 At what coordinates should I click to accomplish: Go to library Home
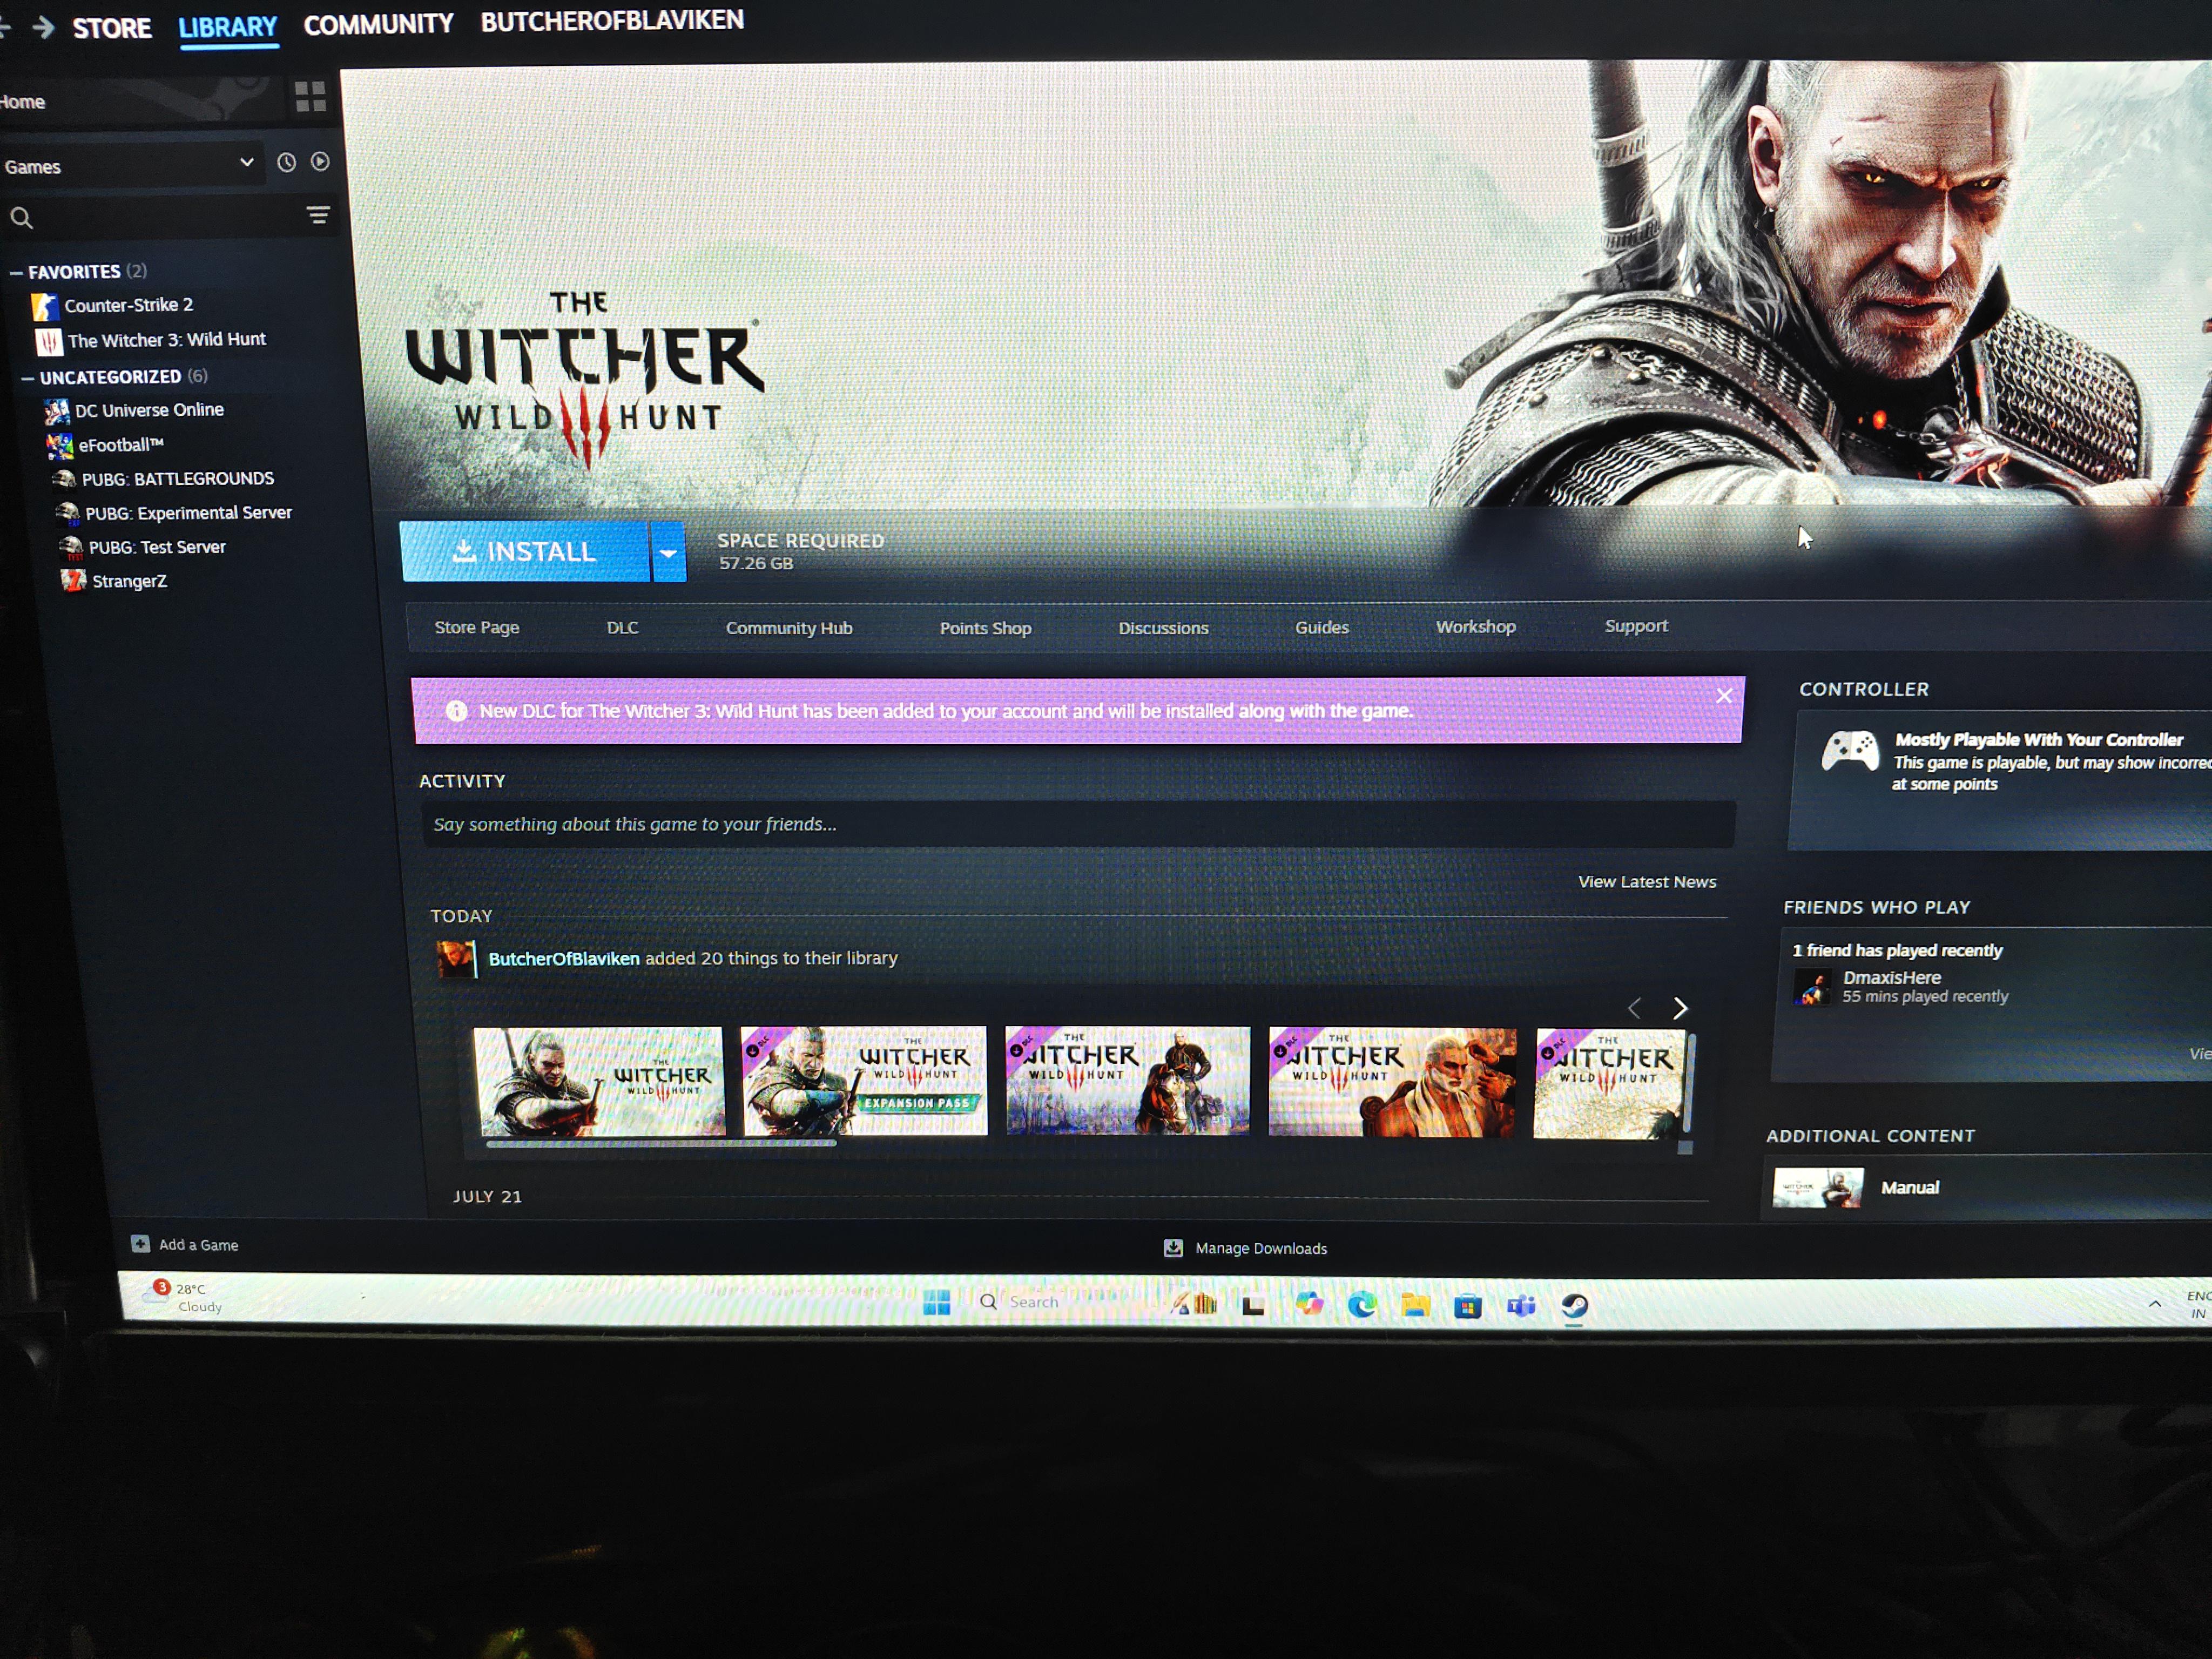pos(22,102)
